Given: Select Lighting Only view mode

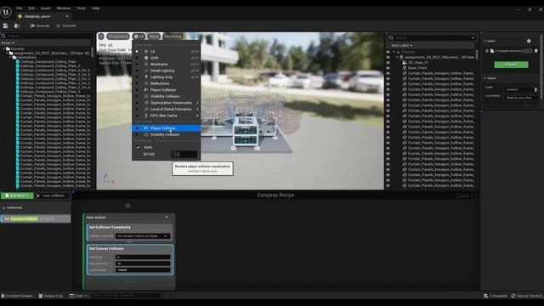Looking at the screenshot, I should tap(167, 77).
